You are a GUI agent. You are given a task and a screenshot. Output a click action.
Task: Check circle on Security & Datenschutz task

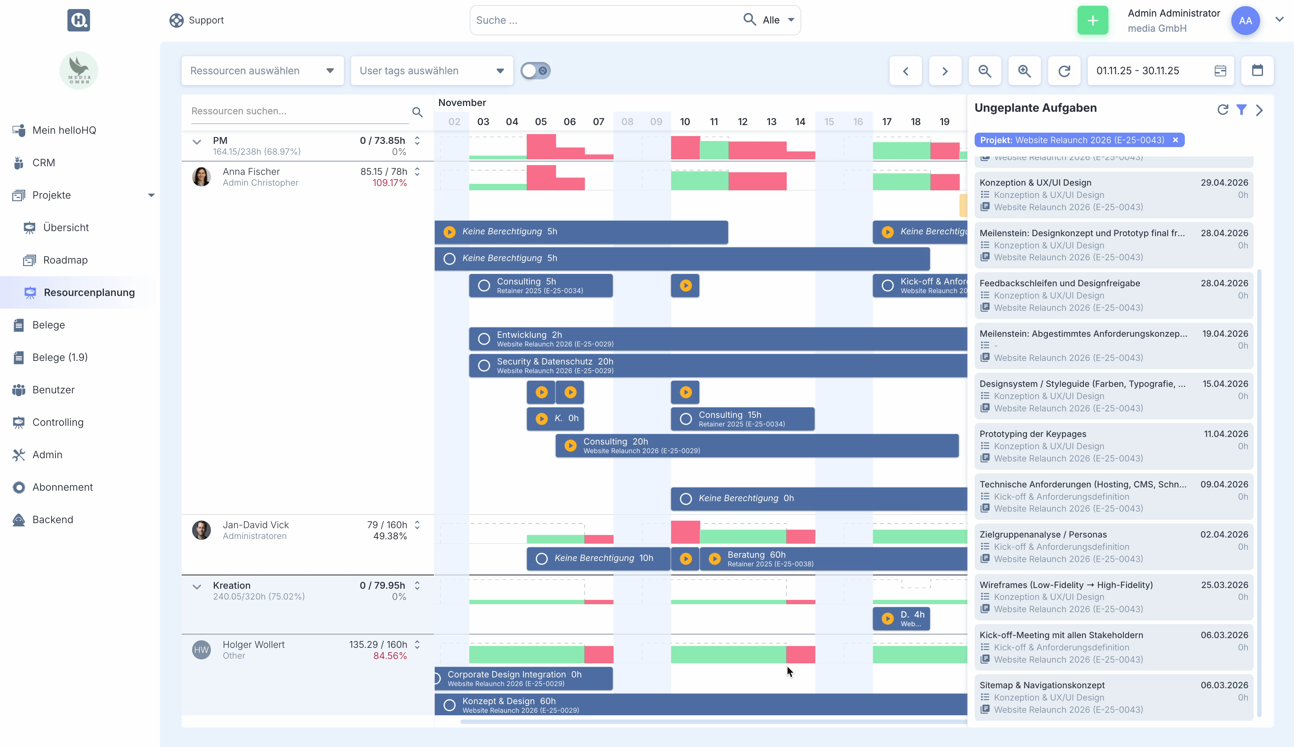tap(484, 366)
